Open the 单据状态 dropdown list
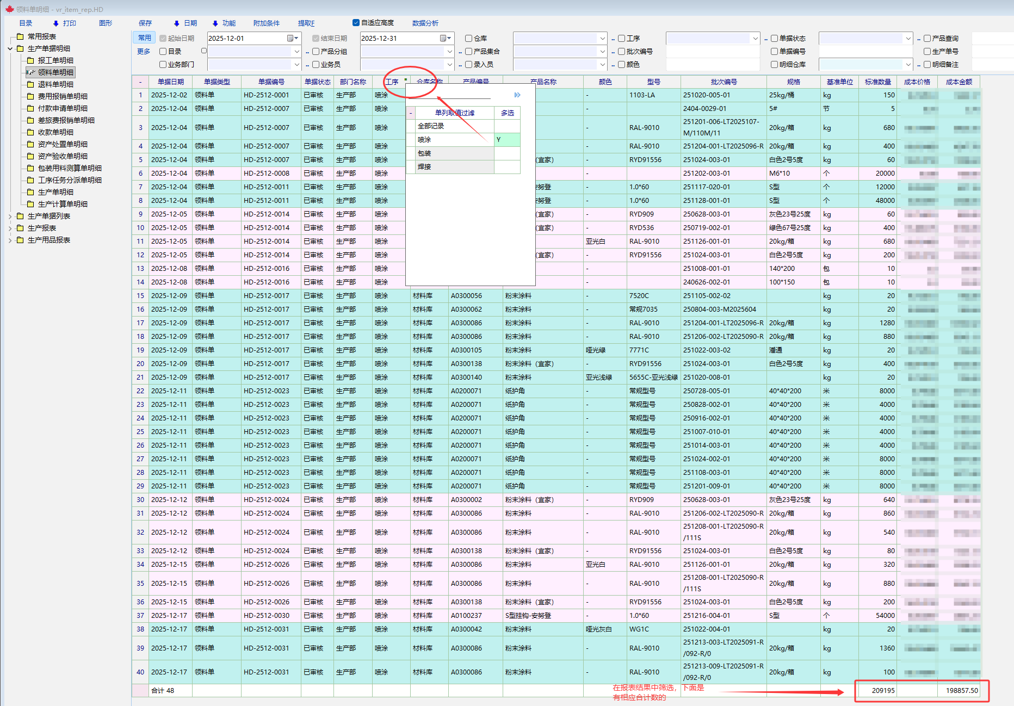Viewport: 1014px width, 706px height. point(908,39)
